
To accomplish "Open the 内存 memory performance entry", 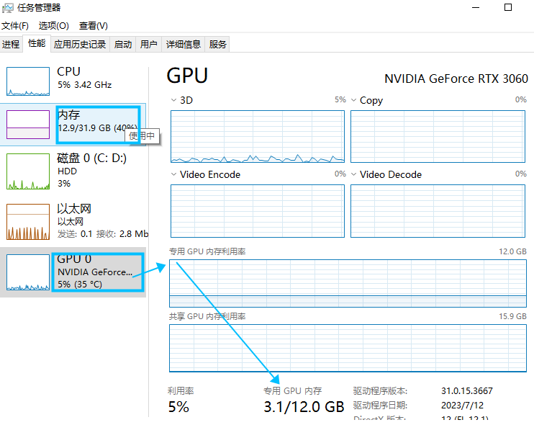I will [73, 125].
